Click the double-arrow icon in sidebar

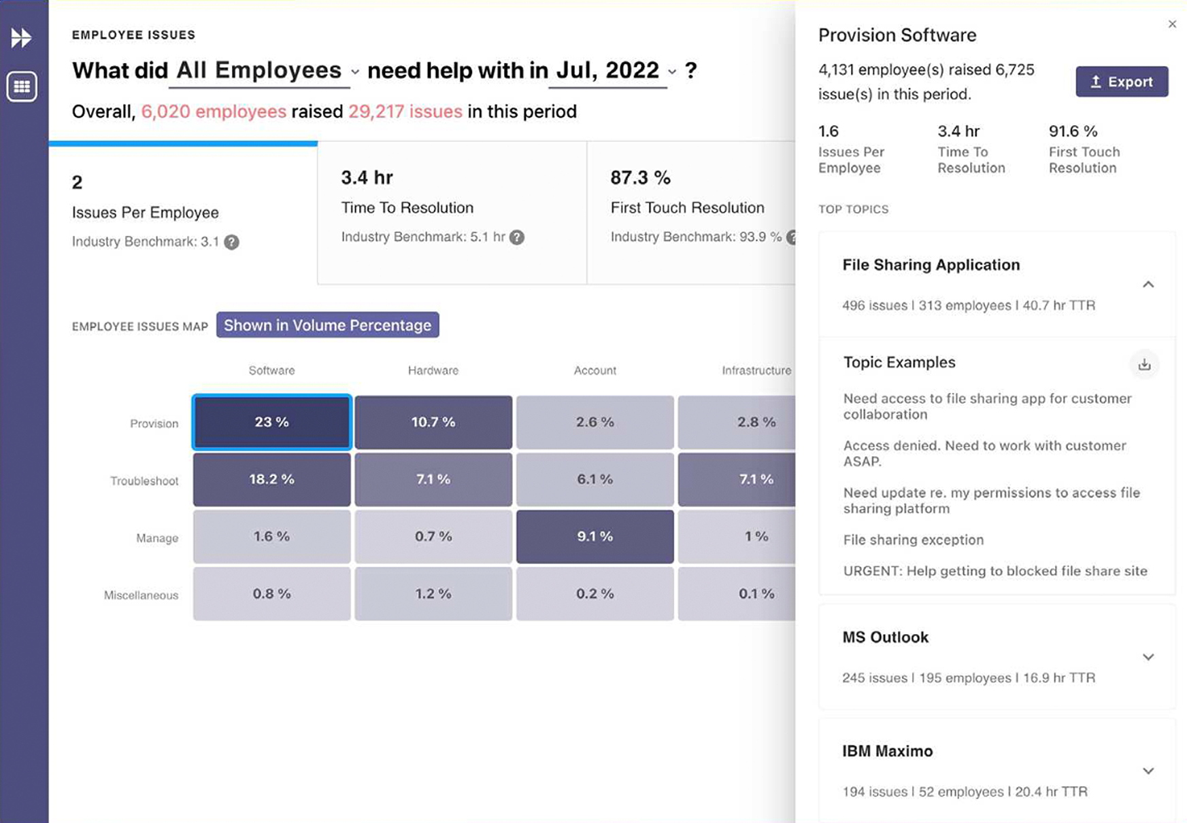pyautogui.click(x=22, y=38)
